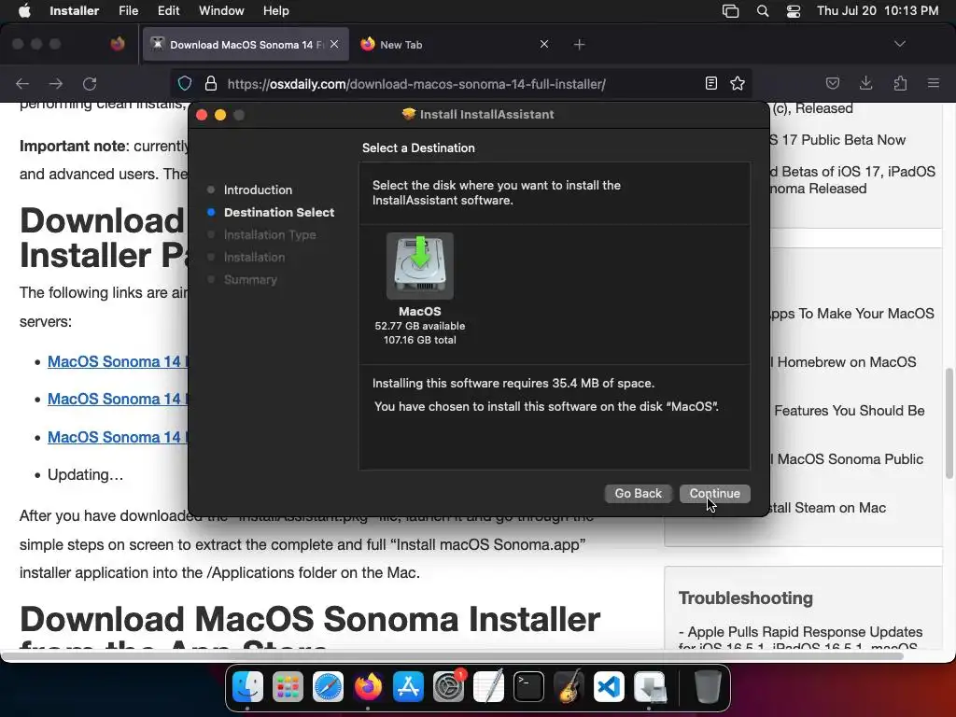Image resolution: width=956 pixels, height=717 pixels.
Task: Click Go Back in the installer
Action: [x=638, y=493]
